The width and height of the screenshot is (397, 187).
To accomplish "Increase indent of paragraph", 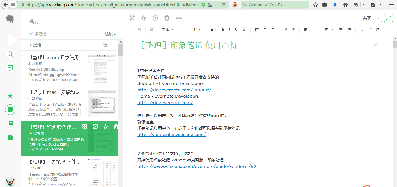I will (x=340, y=30).
